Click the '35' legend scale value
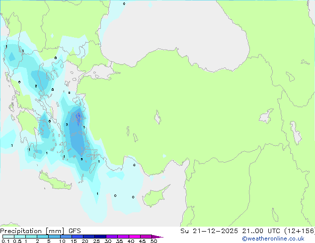315x243 pixels. coord(119,241)
